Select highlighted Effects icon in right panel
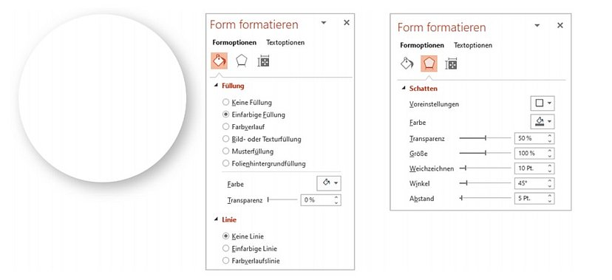This screenshot has width=612, height=280. coord(429,64)
